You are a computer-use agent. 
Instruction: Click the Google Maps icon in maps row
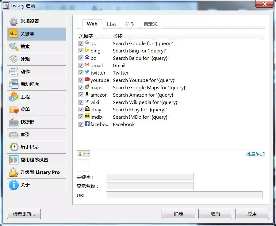[87, 86]
